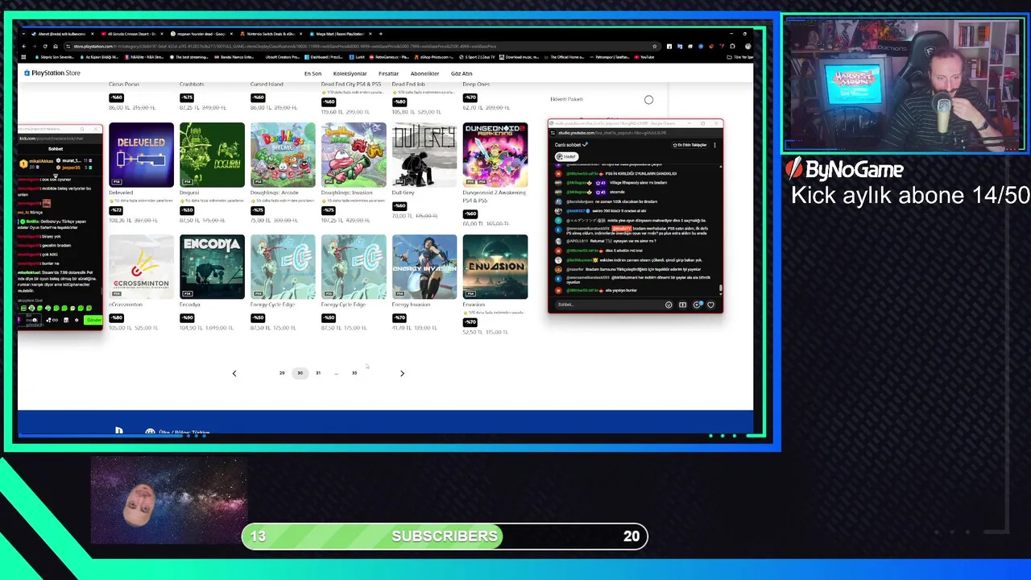Open En Etkin Takipçiler in YouTube chat

[689, 145]
